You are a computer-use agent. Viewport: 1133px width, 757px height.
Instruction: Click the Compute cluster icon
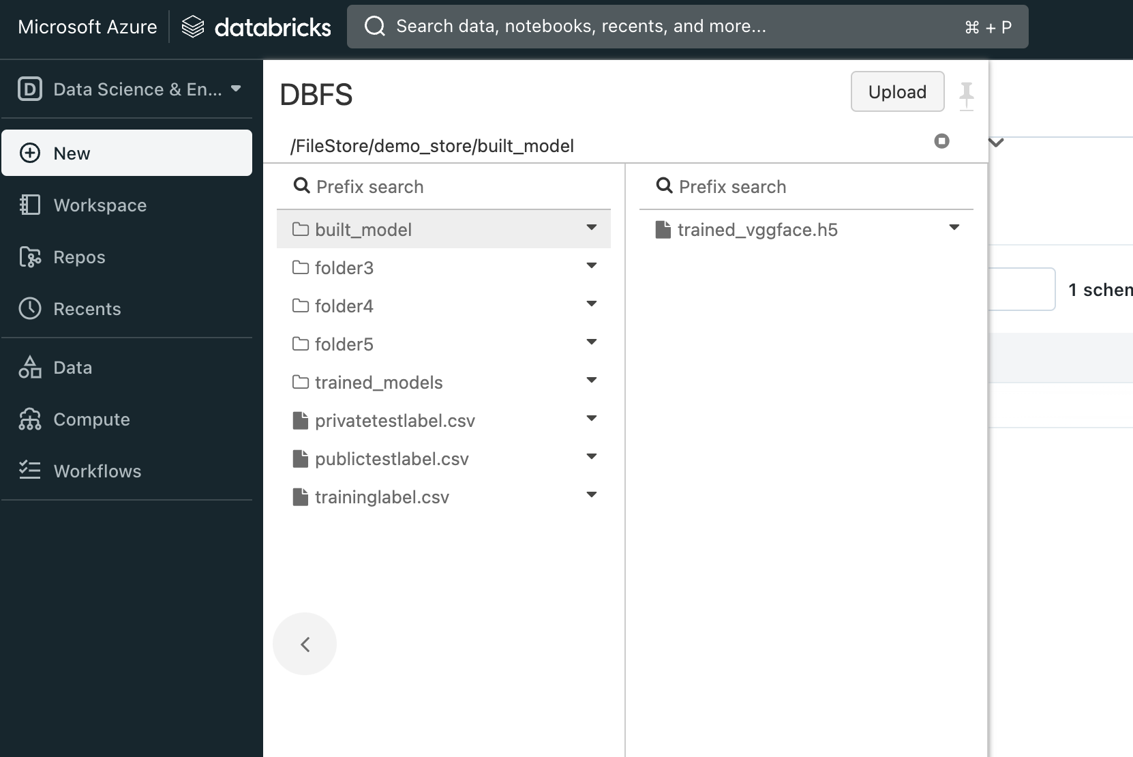point(30,419)
